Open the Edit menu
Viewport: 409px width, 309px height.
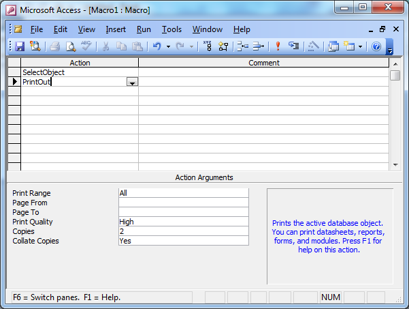pos(61,29)
